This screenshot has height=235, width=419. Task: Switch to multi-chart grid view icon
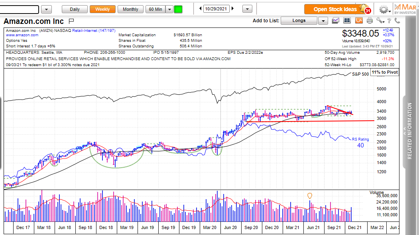point(347,20)
